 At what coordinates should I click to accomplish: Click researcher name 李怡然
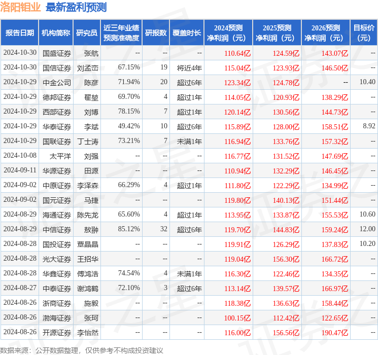(x=87, y=333)
